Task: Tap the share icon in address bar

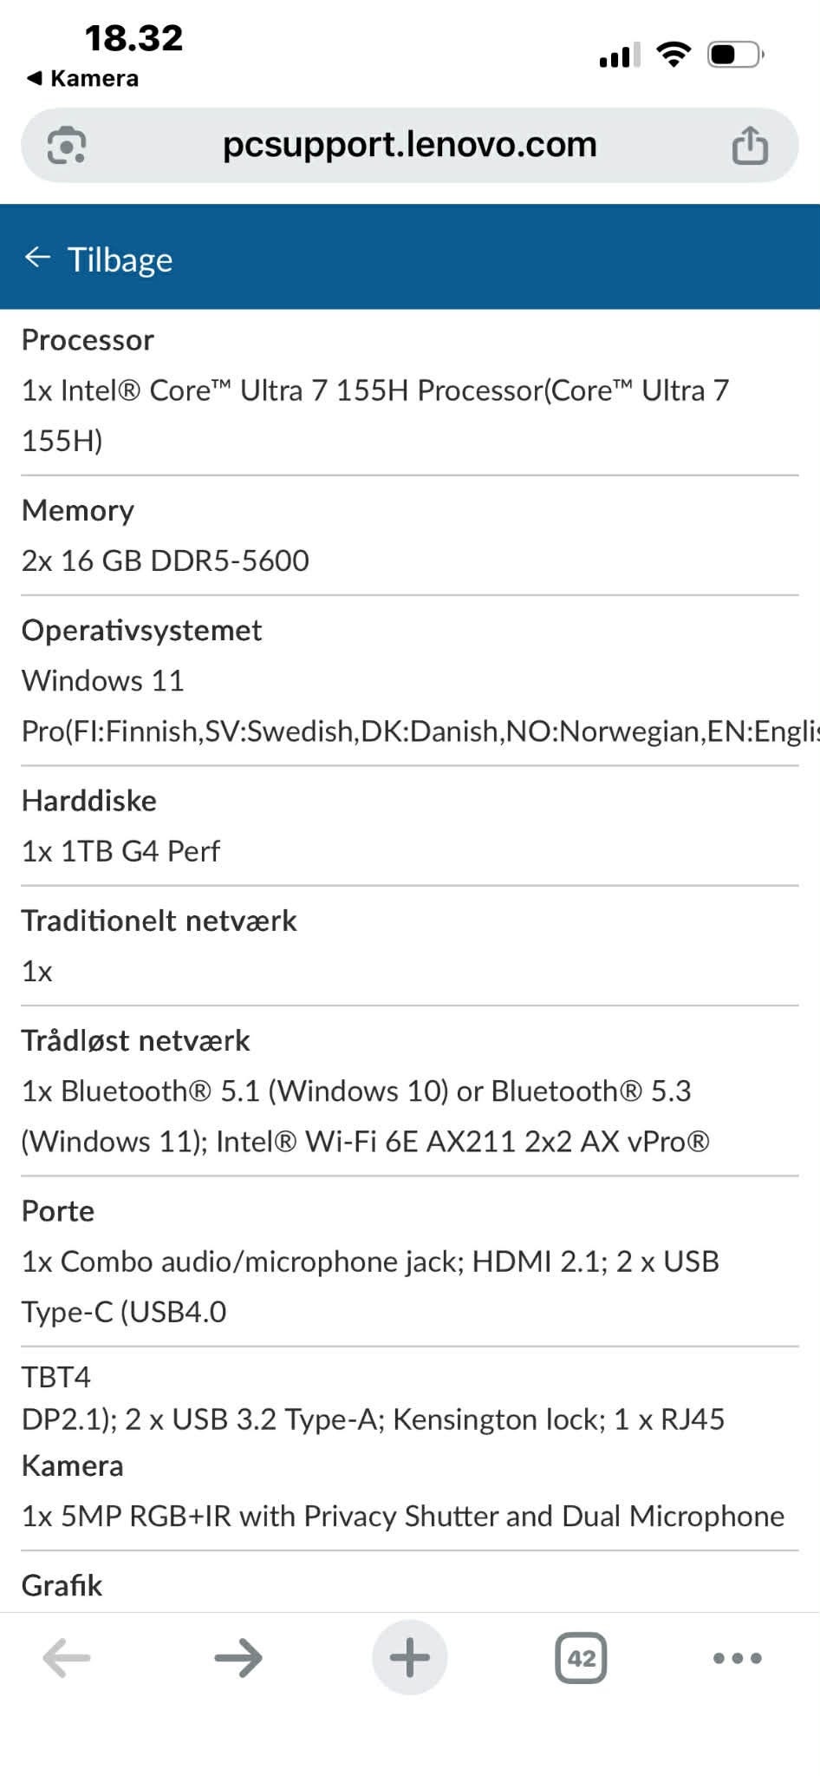Action: 750,145
